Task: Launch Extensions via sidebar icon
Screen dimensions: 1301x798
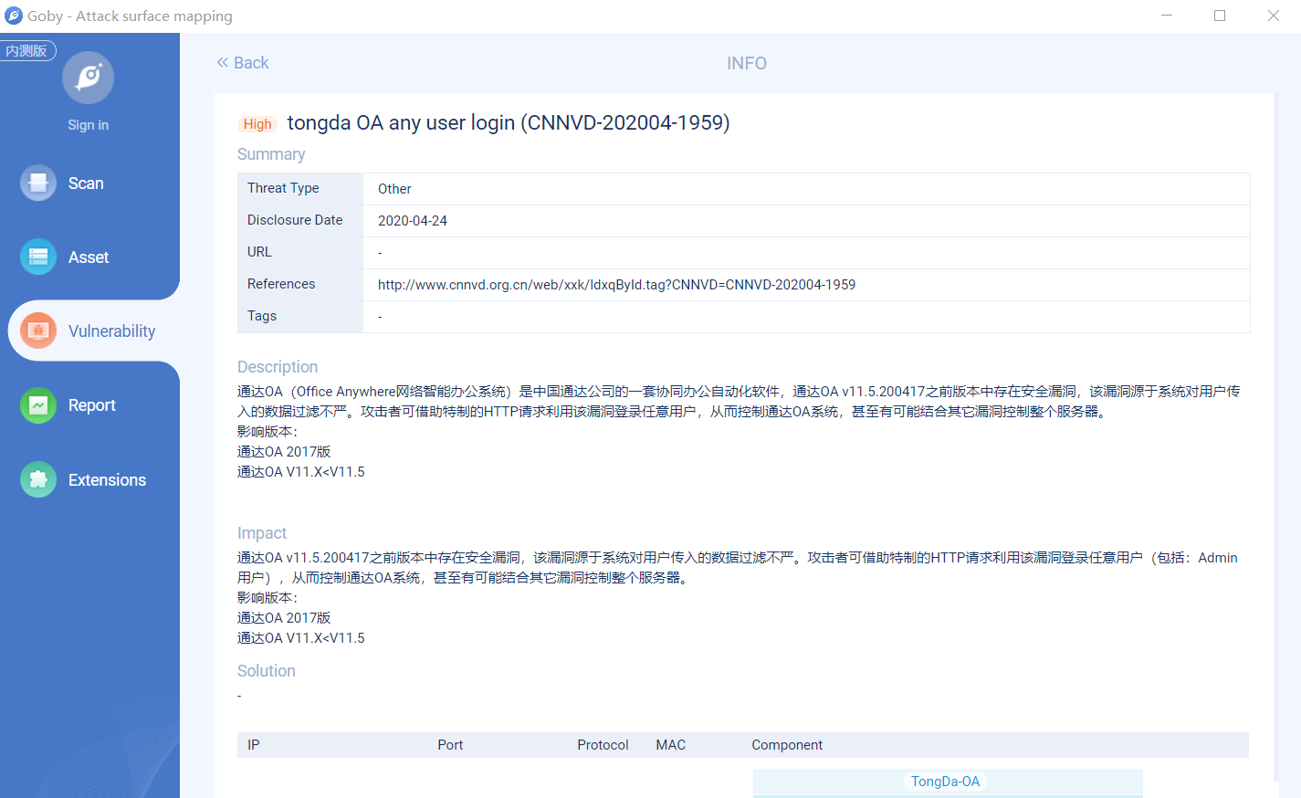Action: point(38,479)
